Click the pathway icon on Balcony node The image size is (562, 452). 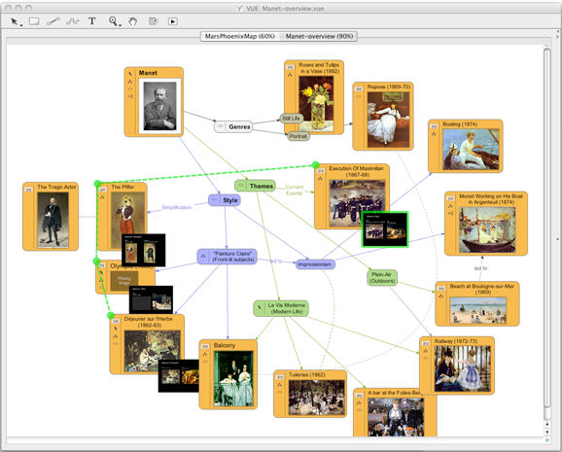205,354
